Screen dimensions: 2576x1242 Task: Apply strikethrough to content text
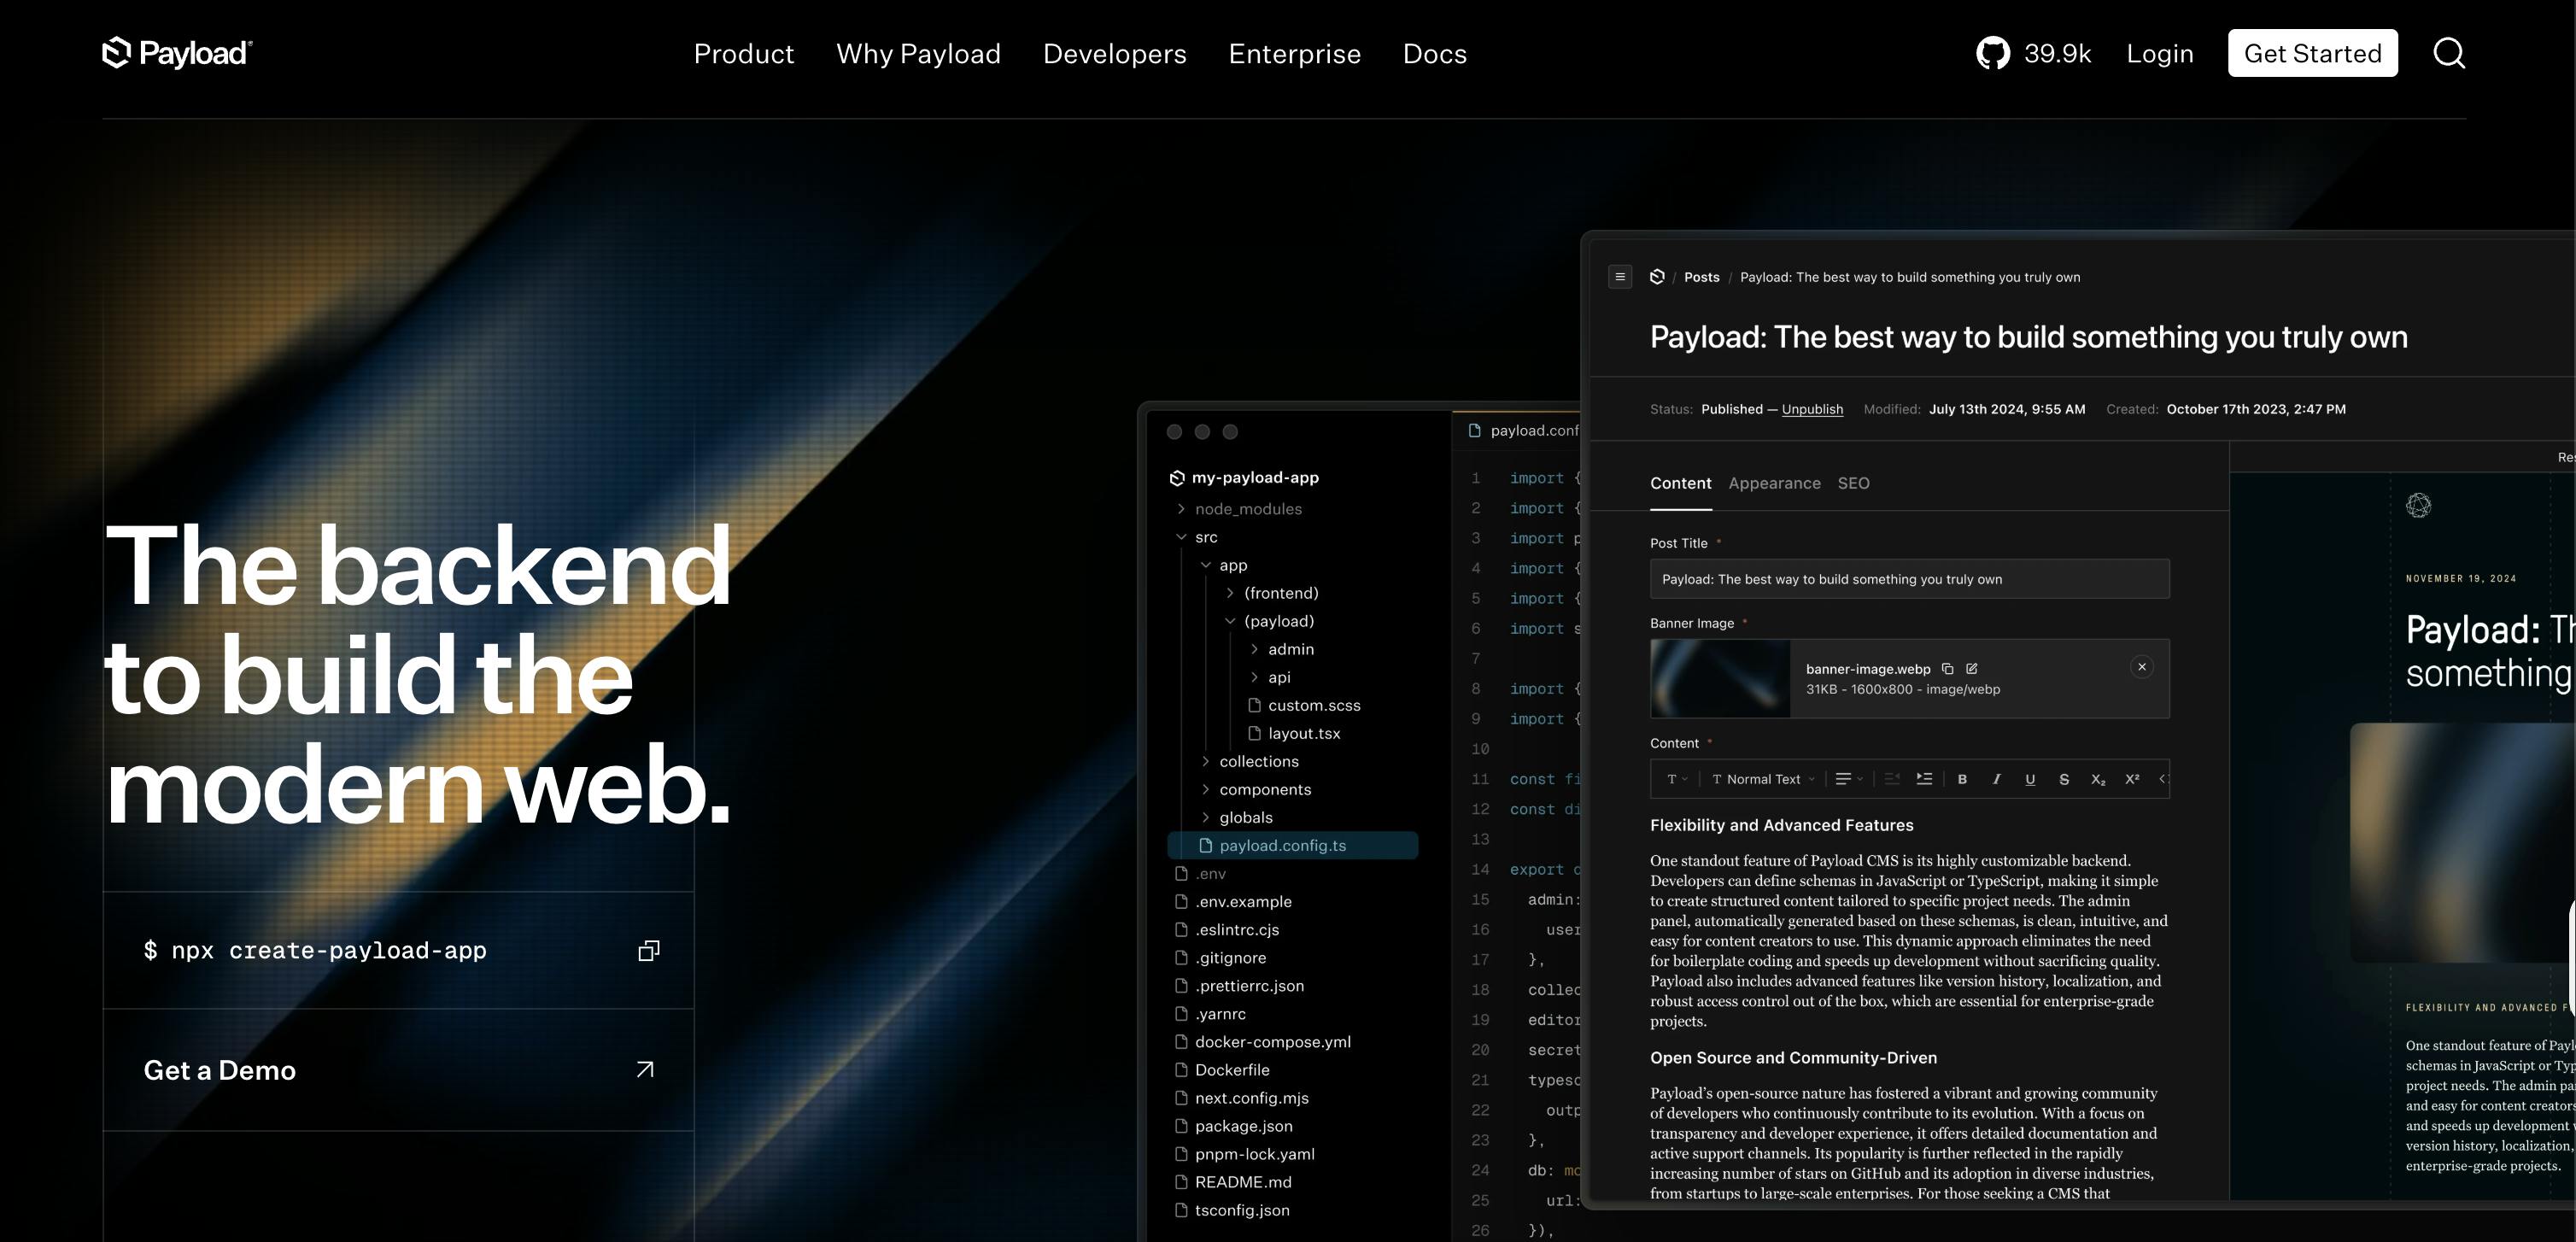2063,778
